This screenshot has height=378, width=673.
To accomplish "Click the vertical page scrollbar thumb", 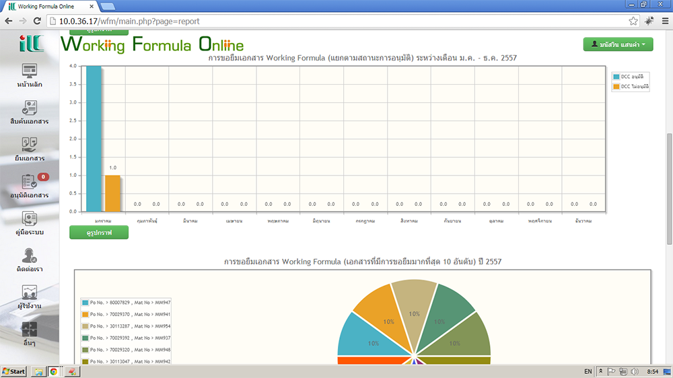I will (669, 189).
